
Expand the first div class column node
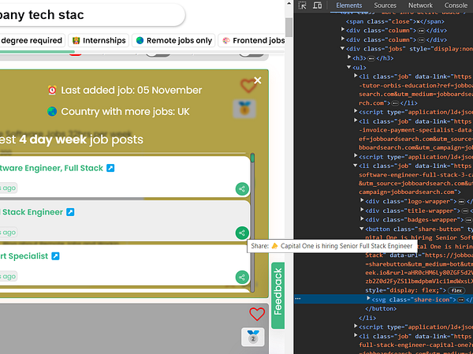tap(343, 30)
